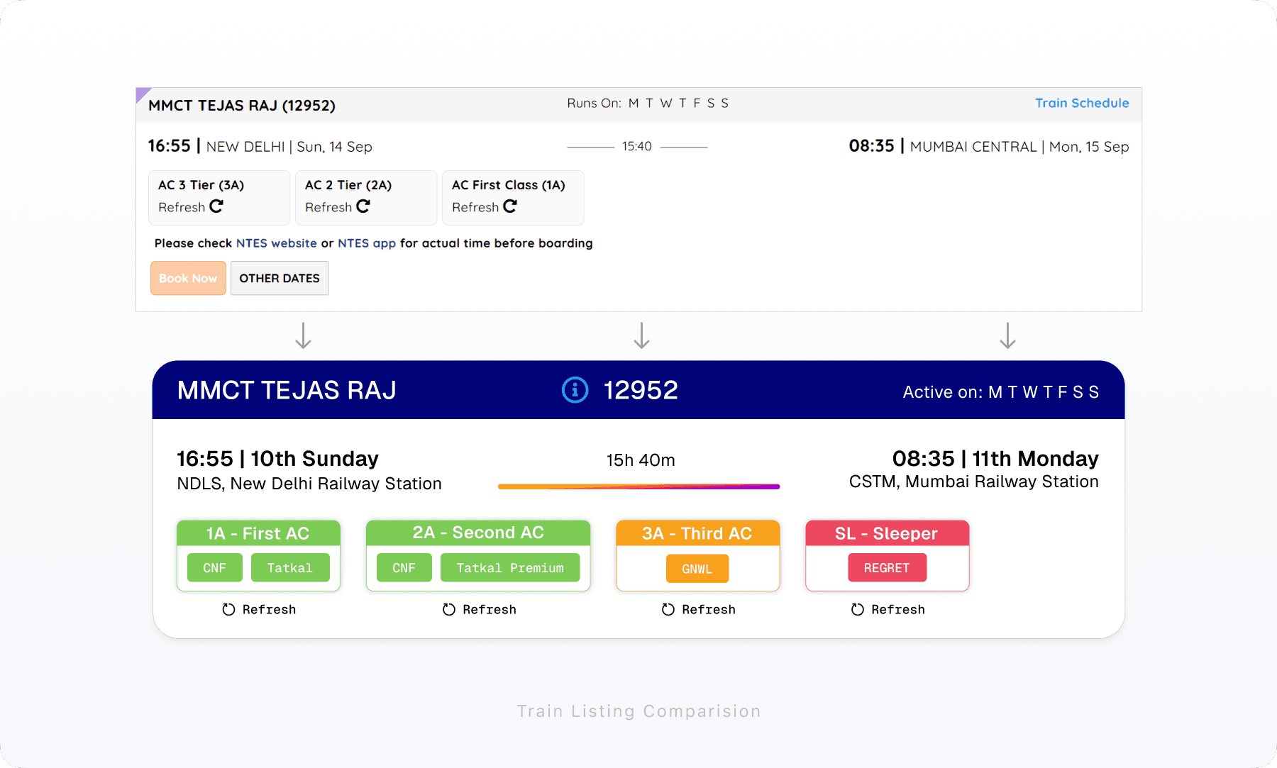The width and height of the screenshot is (1277, 768).
Task: Select the AC 3 Tier (3A) class box
Action: click(x=219, y=197)
